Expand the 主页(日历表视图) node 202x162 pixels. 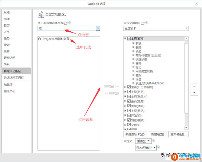pyautogui.click(x=125, y=87)
